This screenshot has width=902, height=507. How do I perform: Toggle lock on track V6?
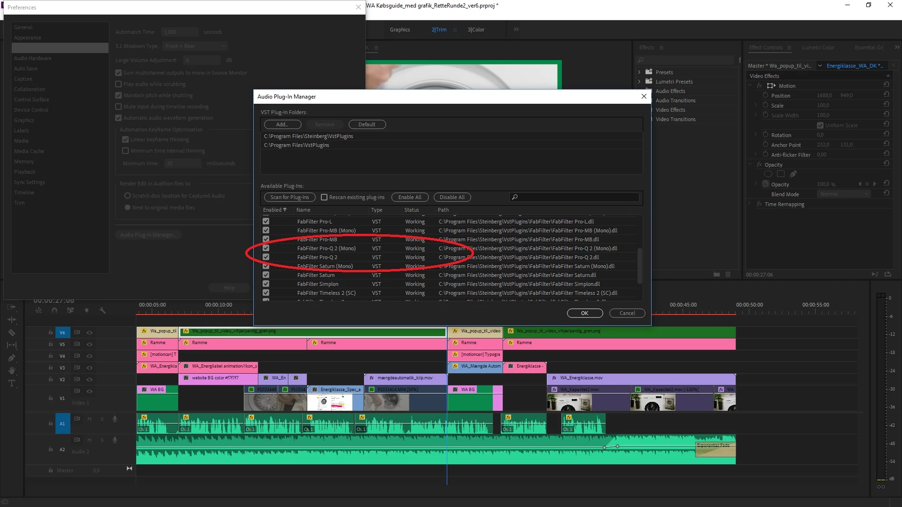(x=50, y=332)
